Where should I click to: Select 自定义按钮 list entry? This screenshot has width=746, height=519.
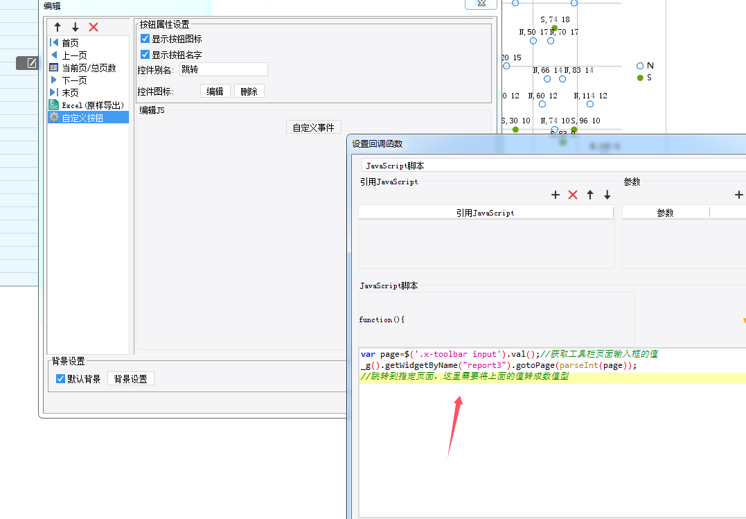click(88, 117)
